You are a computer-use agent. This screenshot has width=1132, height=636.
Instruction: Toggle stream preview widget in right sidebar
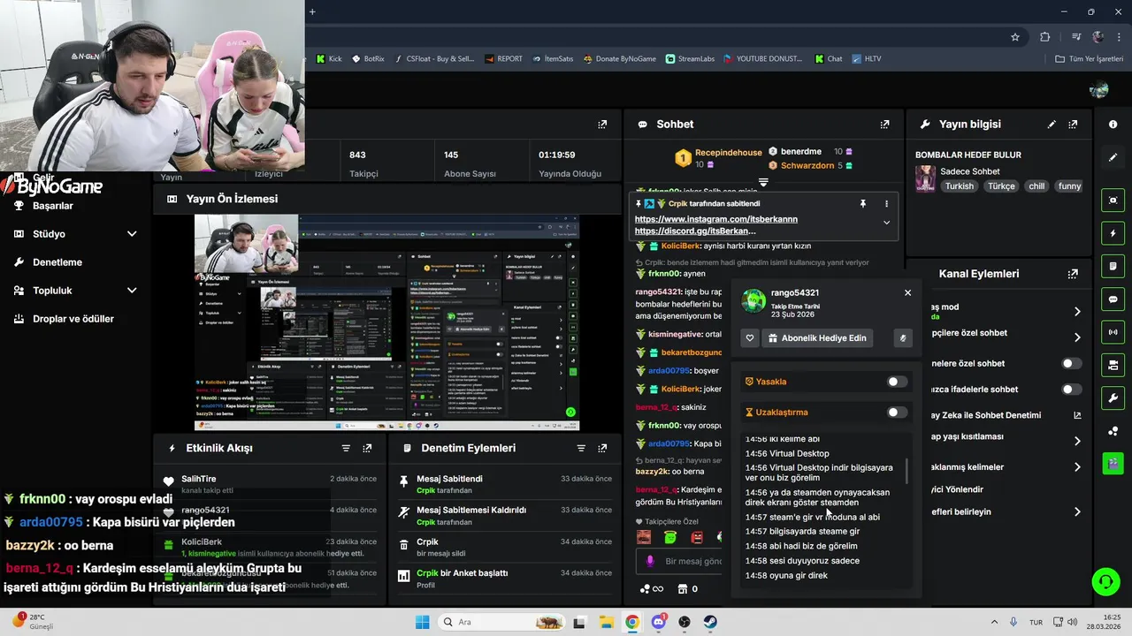(1113, 201)
